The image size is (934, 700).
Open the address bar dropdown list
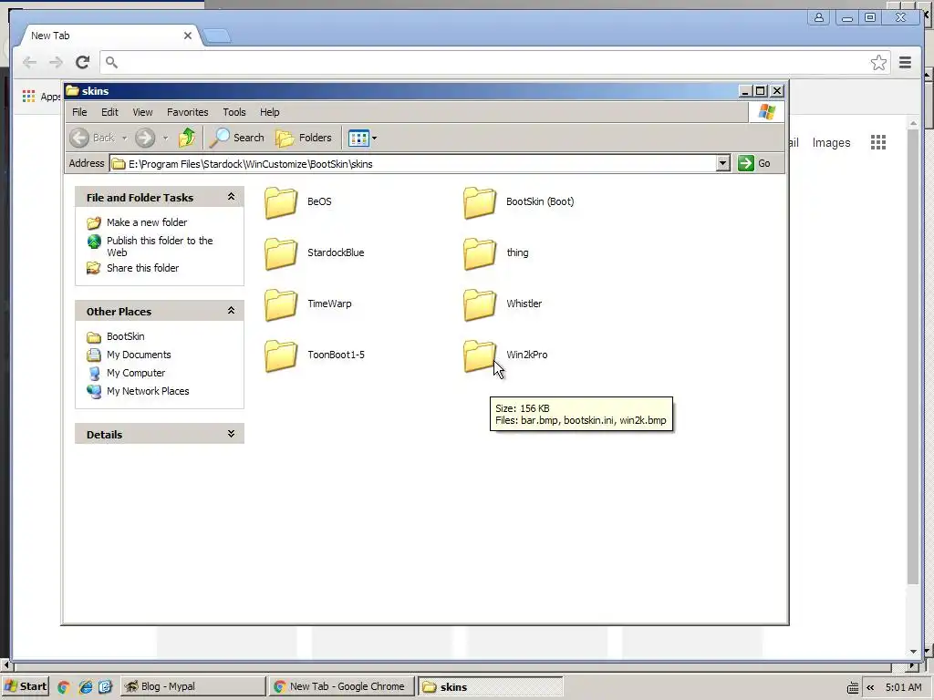(x=722, y=163)
